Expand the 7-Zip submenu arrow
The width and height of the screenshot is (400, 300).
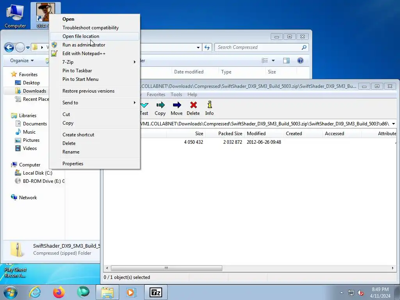click(135, 62)
